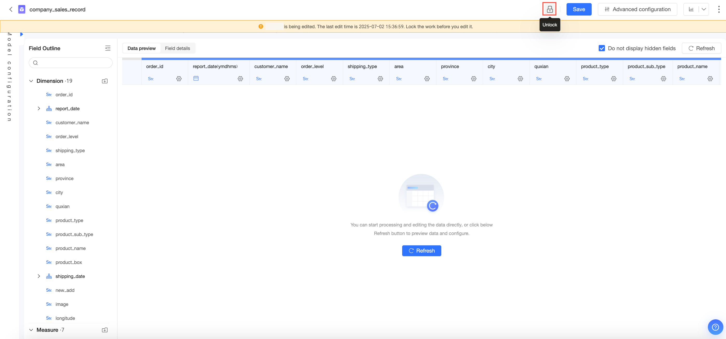The height and width of the screenshot is (339, 726).
Task: Open settings gear for area column
Action: (x=427, y=79)
